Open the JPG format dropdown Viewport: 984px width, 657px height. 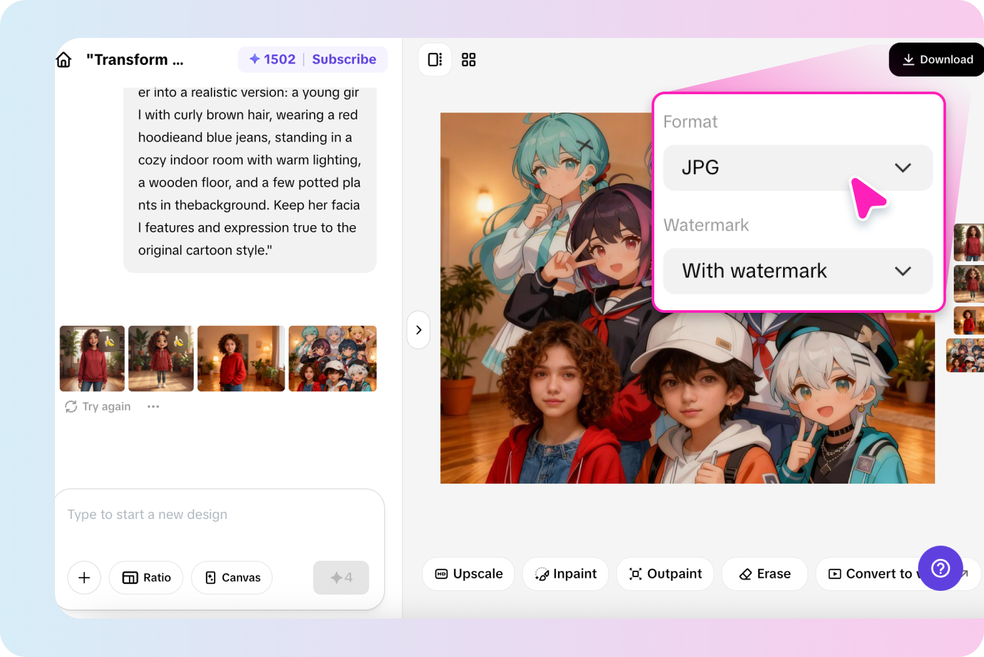[798, 168]
